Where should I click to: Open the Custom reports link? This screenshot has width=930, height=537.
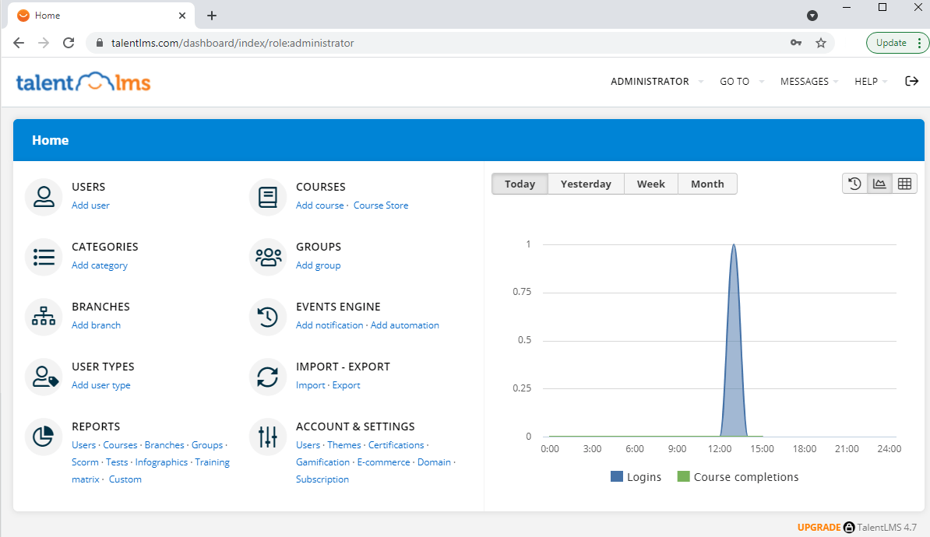point(125,479)
